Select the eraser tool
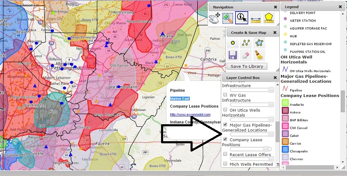The image size is (347, 176). (246, 55)
